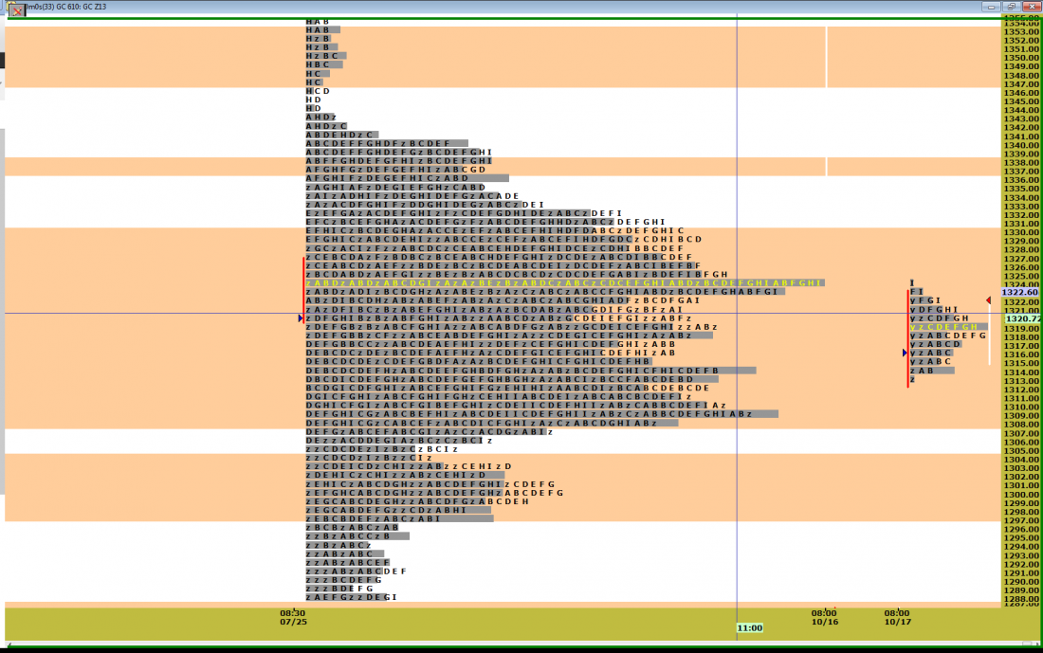1043x653 pixels.
Task: Click the chart icon in the title bar
Action: (17, 9)
